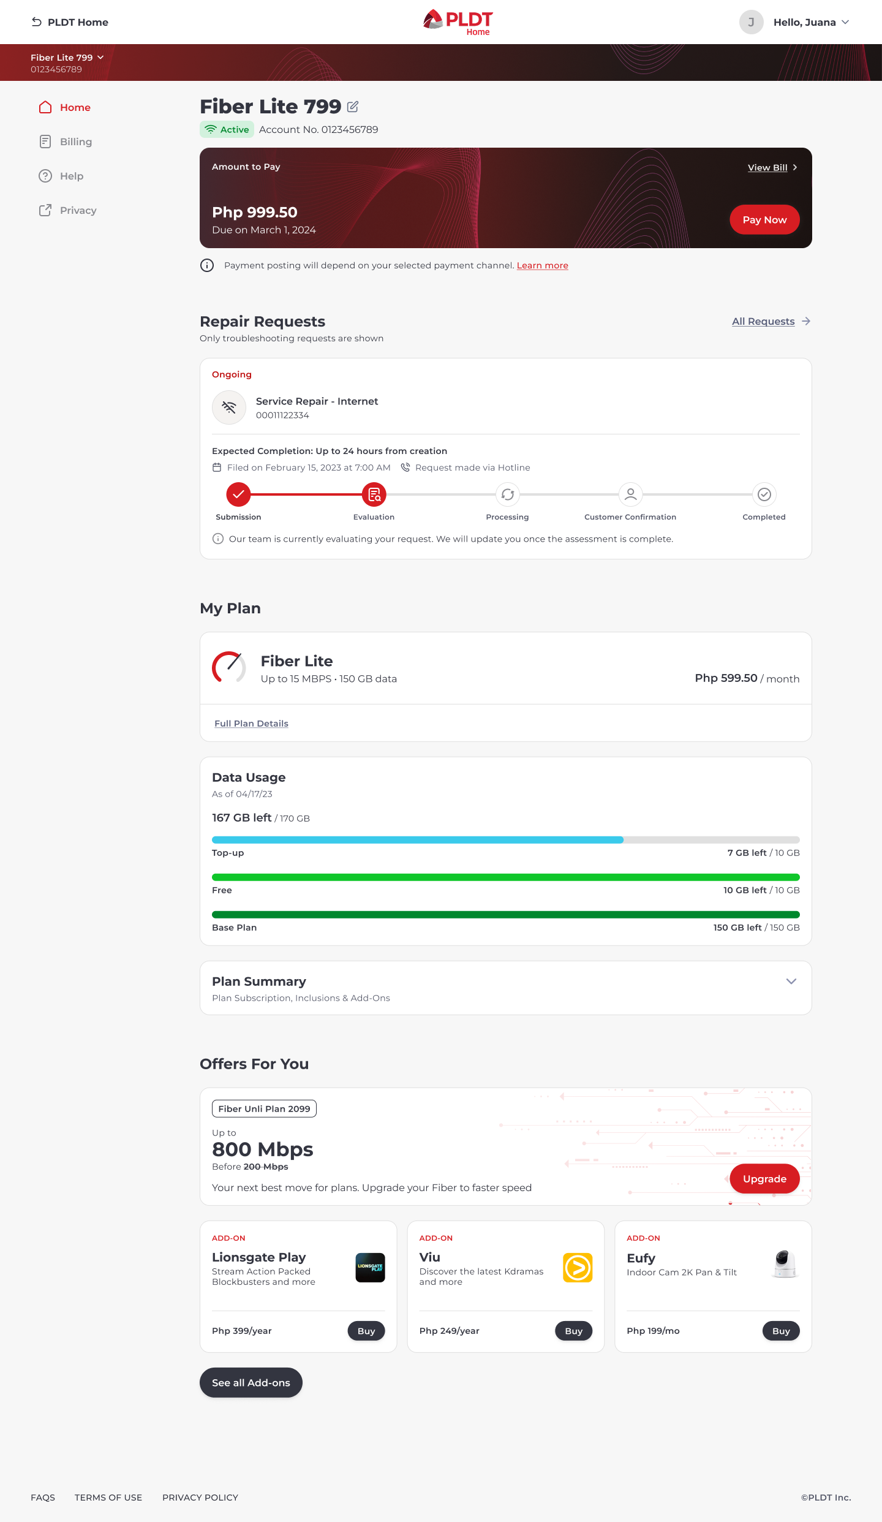Image resolution: width=882 pixels, height=1522 pixels.
Task: Click the info icon beside payment posting note
Action: 207,265
